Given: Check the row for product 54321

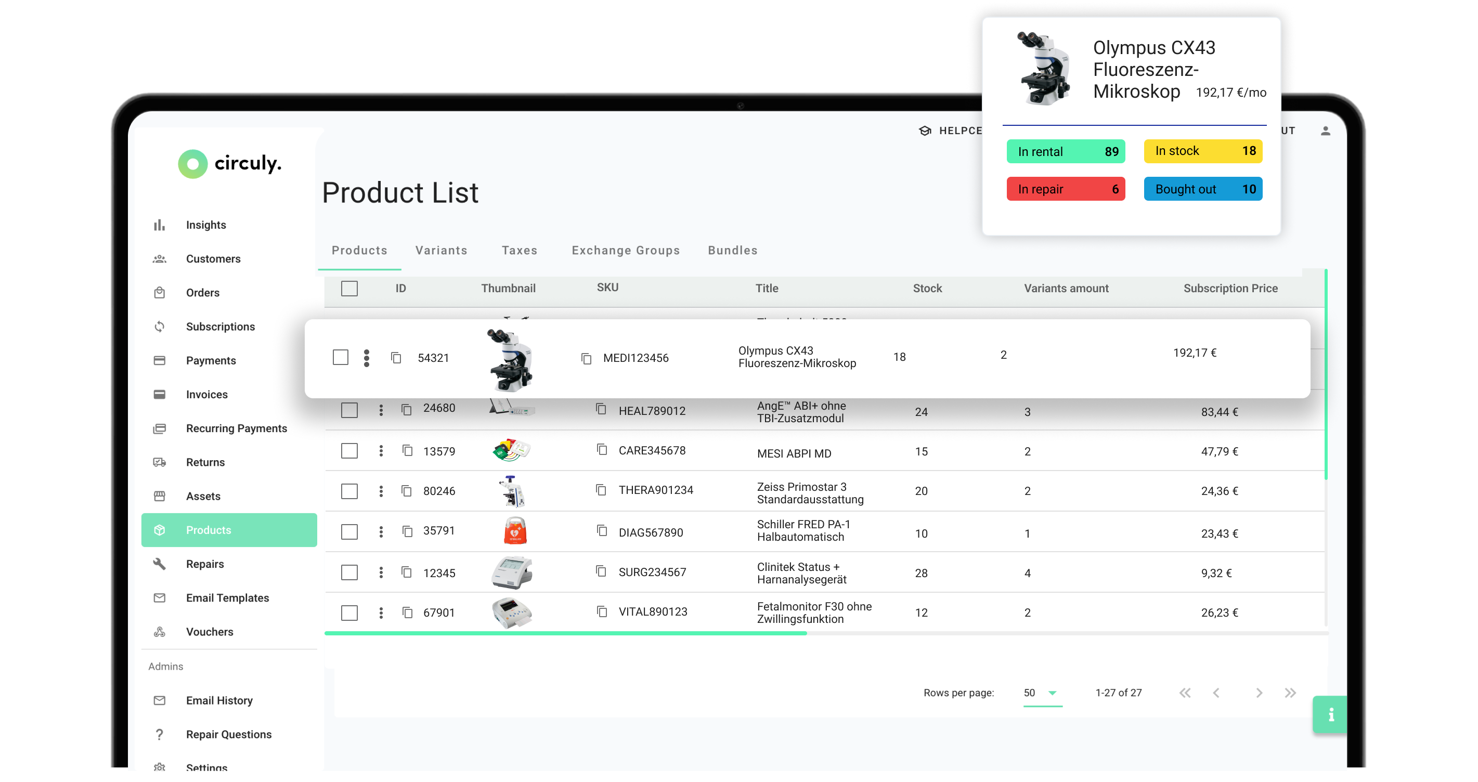Looking at the screenshot, I should pos(340,357).
